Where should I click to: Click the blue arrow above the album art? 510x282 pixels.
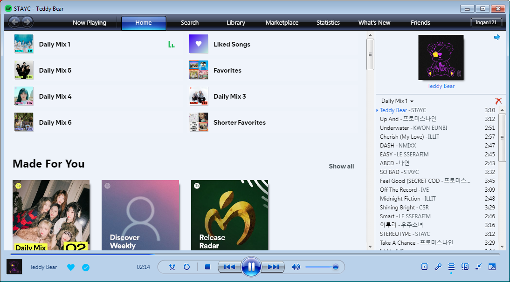(497, 37)
